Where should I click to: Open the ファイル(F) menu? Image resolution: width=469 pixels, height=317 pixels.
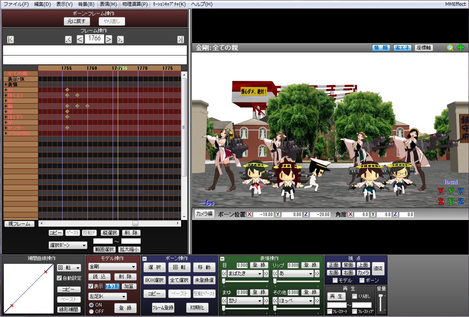coord(16,4)
